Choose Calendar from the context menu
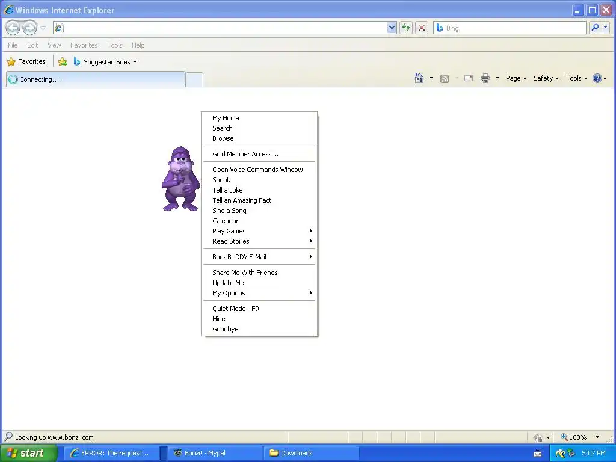The width and height of the screenshot is (616, 462). (x=259, y=221)
